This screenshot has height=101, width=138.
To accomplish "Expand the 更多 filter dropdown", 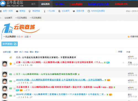I will point(38,52).
